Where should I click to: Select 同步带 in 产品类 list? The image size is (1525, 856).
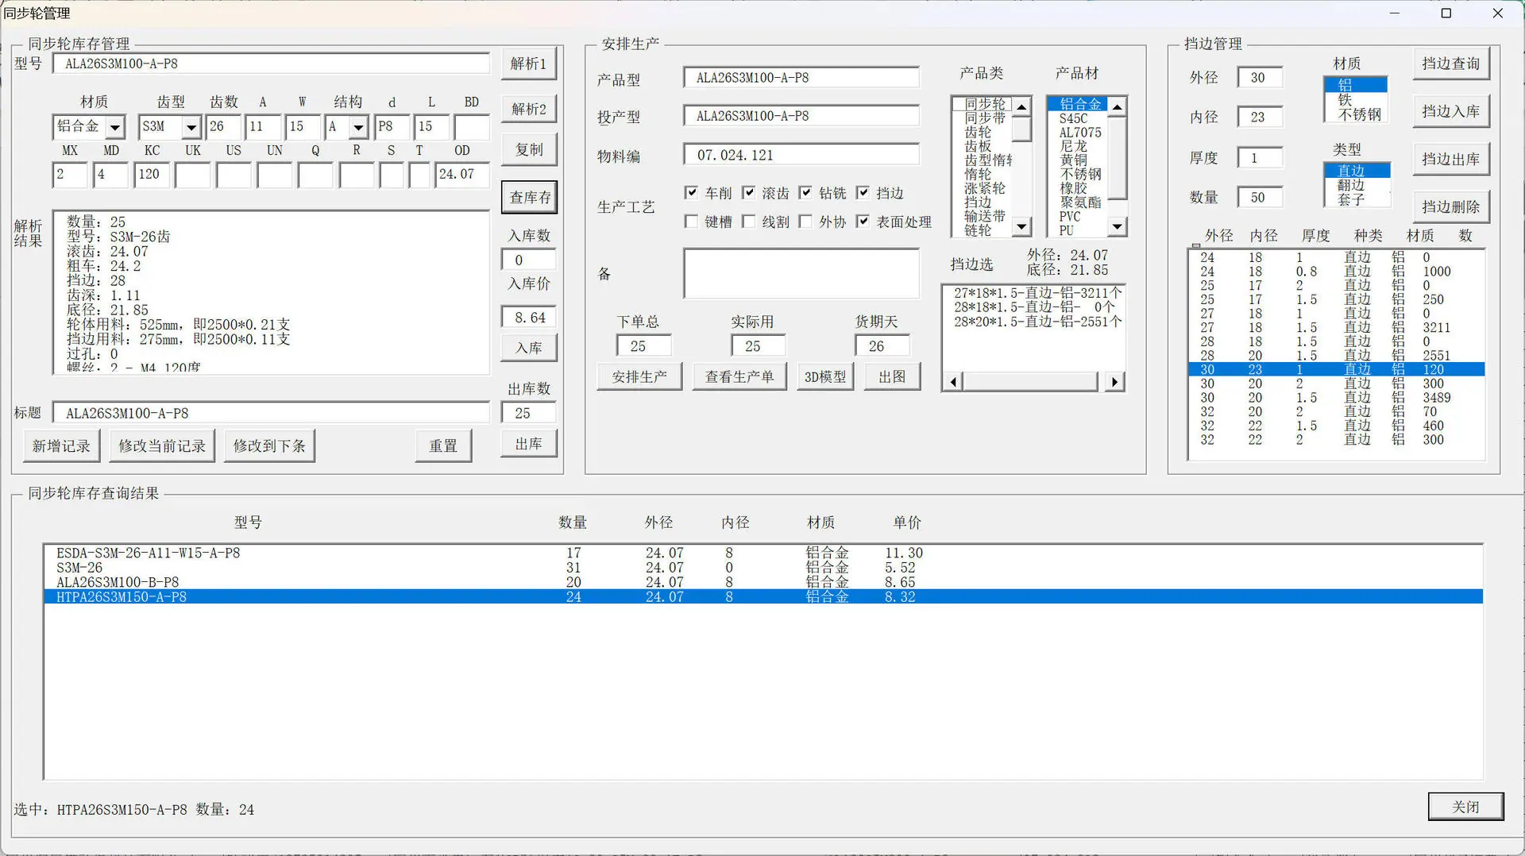coord(983,118)
